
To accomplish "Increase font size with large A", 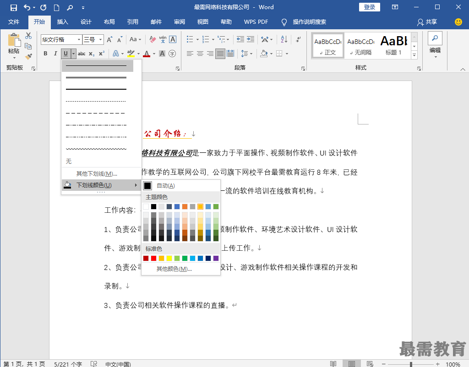I will pyautogui.click(x=110, y=39).
